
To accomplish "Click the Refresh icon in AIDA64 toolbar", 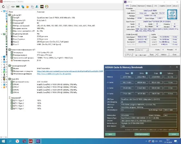I will [3, 7].
